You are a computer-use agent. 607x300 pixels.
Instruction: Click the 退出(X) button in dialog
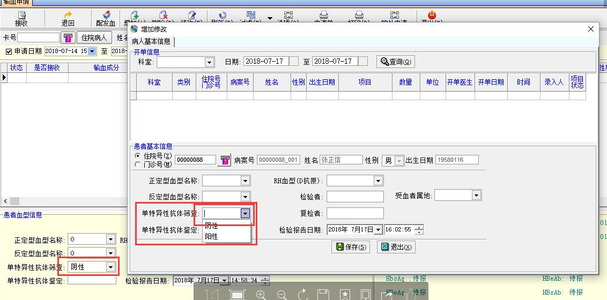pos(396,247)
